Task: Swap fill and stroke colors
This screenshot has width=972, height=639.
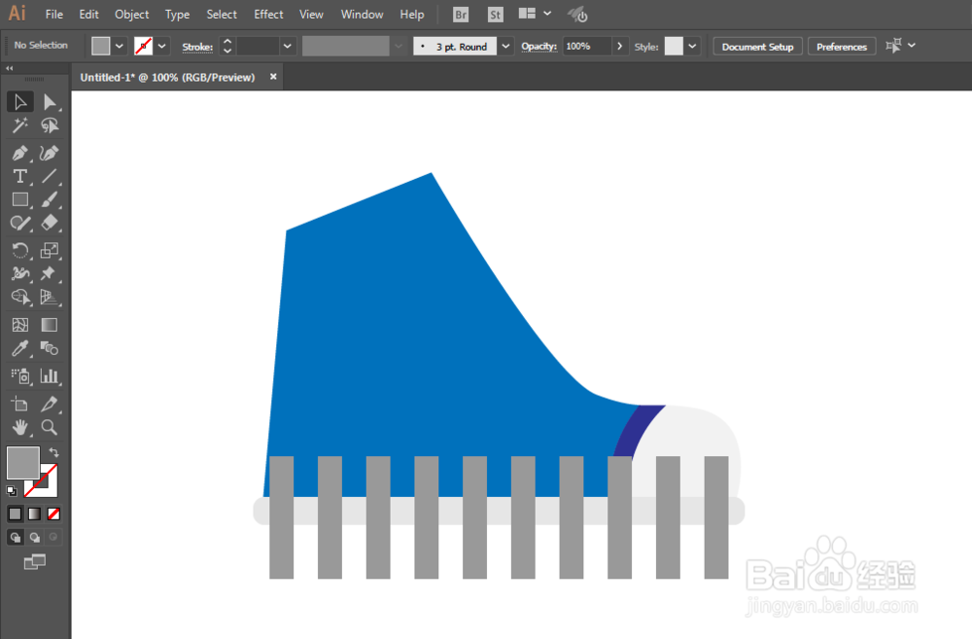Action: [53, 452]
